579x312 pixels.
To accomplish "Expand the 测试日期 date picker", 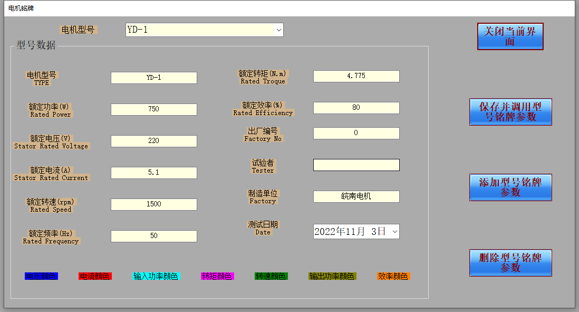I will click(x=393, y=231).
